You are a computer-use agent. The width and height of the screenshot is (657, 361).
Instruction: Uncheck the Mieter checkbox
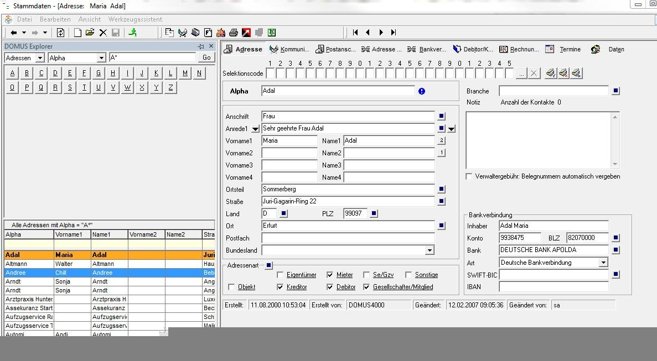point(329,275)
